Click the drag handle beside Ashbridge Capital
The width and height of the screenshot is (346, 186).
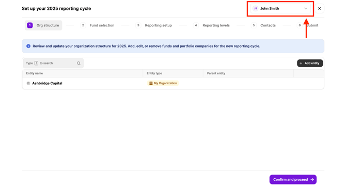coord(28,83)
